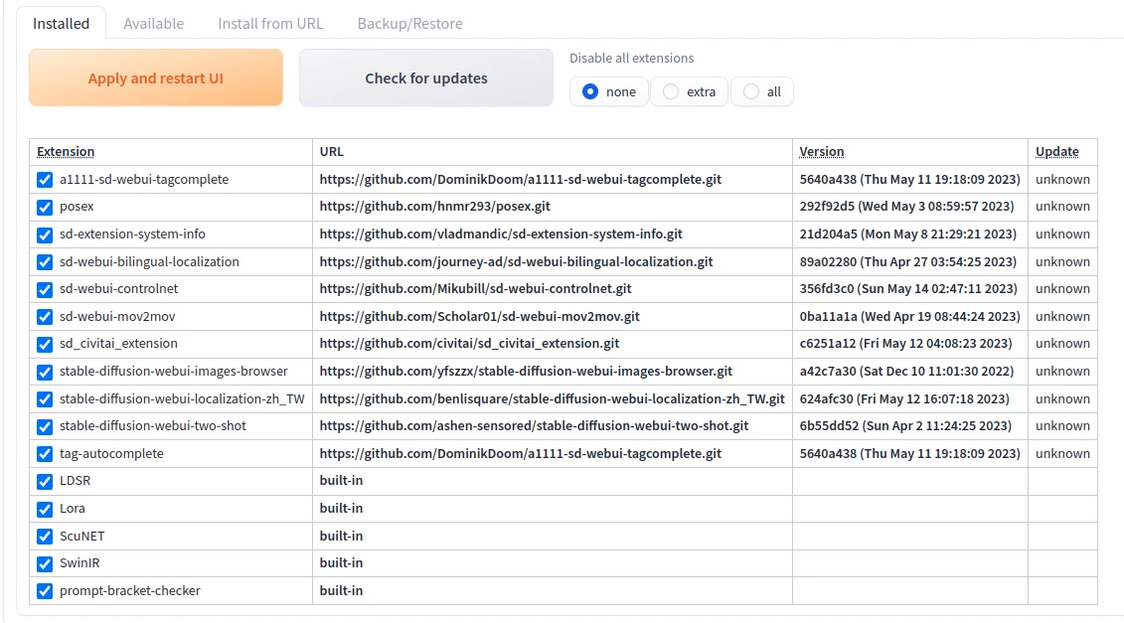Disable the posex extension checkbox
The width and height of the screenshot is (1124, 623).
(45, 208)
